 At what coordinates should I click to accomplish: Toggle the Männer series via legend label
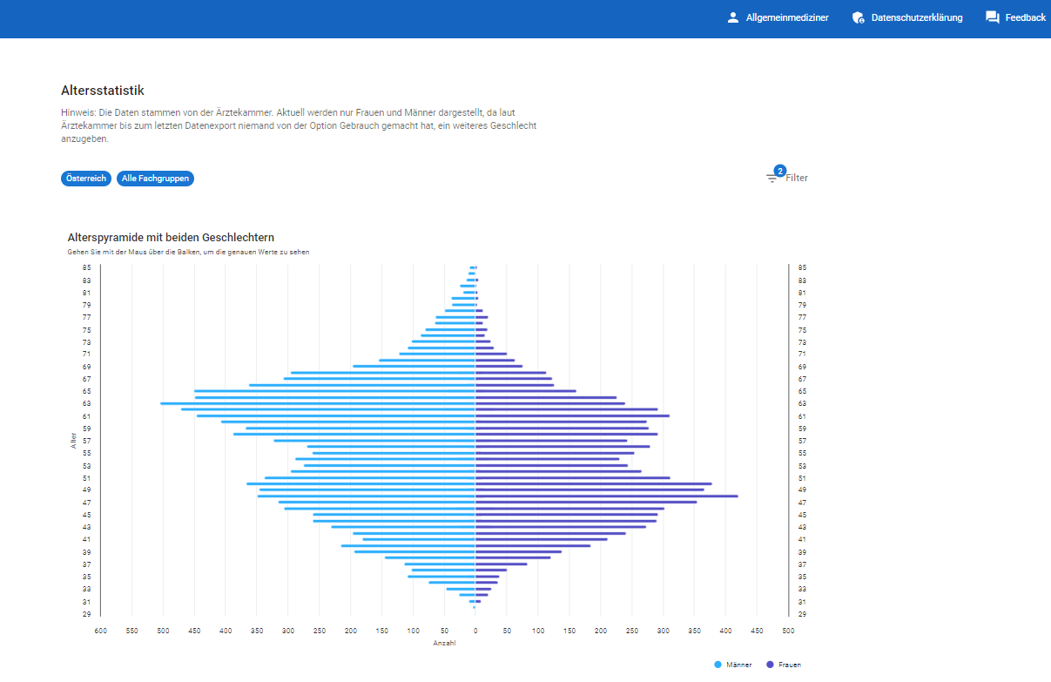click(738, 665)
